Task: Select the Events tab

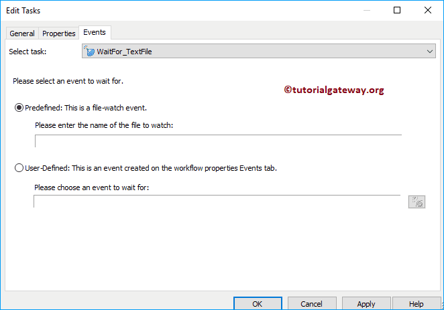Action: click(x=95, y=33)
